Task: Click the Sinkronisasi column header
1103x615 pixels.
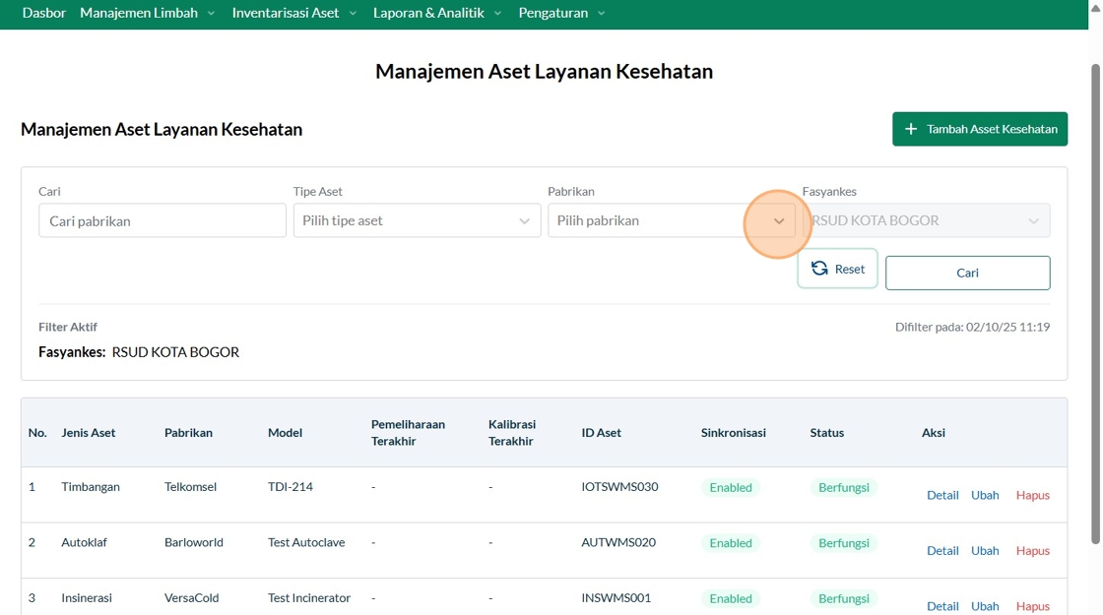Action: coord(733,432)
